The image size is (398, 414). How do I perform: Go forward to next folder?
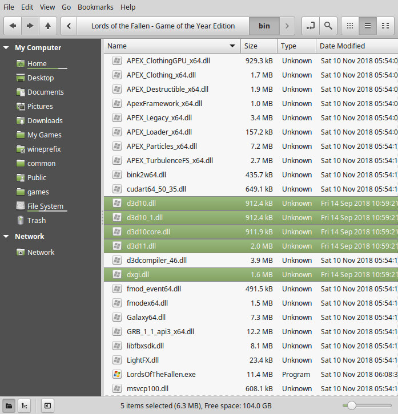[x=30, y=26]
